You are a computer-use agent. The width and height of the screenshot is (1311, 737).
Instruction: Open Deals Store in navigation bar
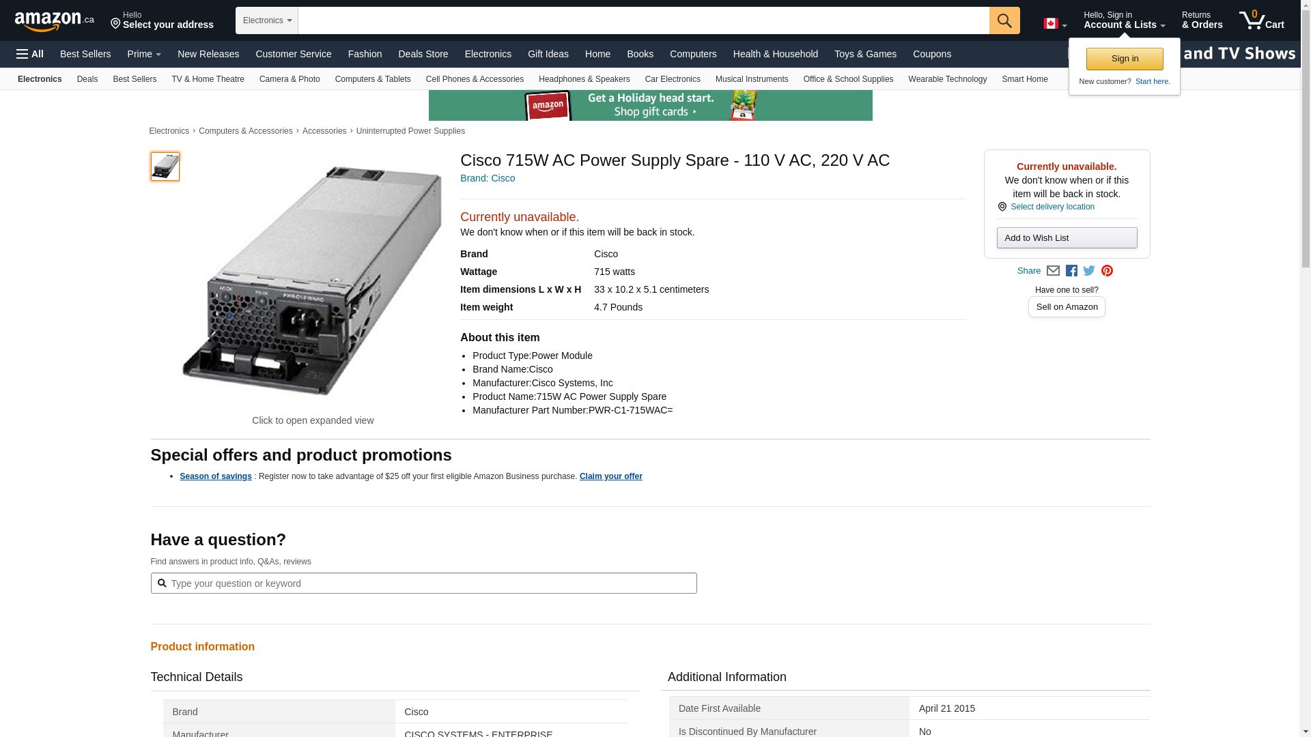click(423, 54)
